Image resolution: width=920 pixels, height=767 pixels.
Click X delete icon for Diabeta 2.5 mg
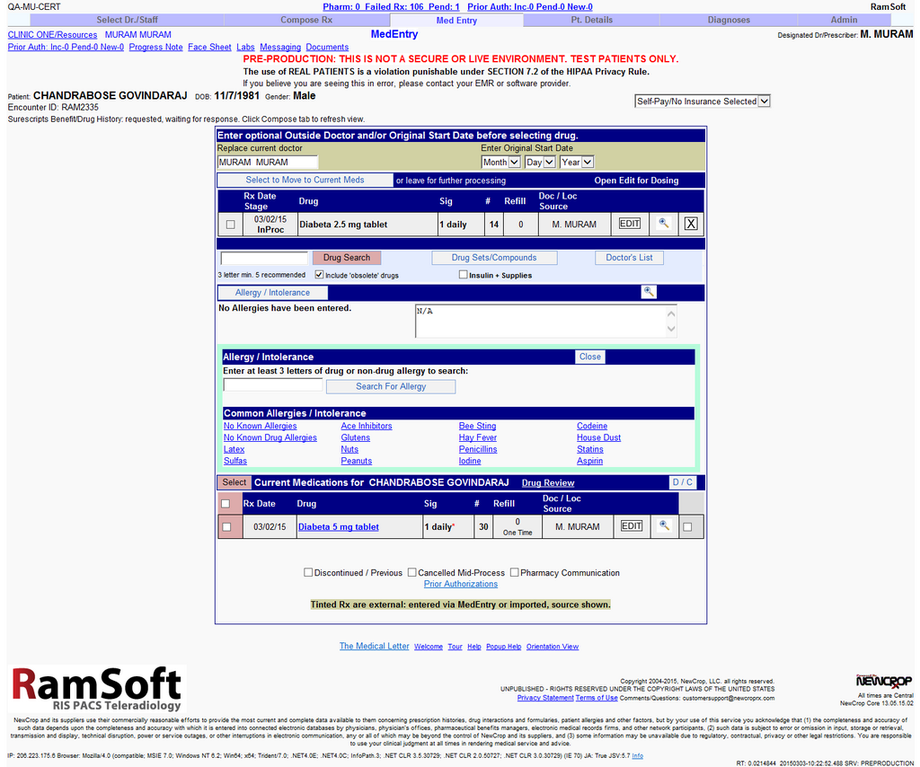coord(690,224)
